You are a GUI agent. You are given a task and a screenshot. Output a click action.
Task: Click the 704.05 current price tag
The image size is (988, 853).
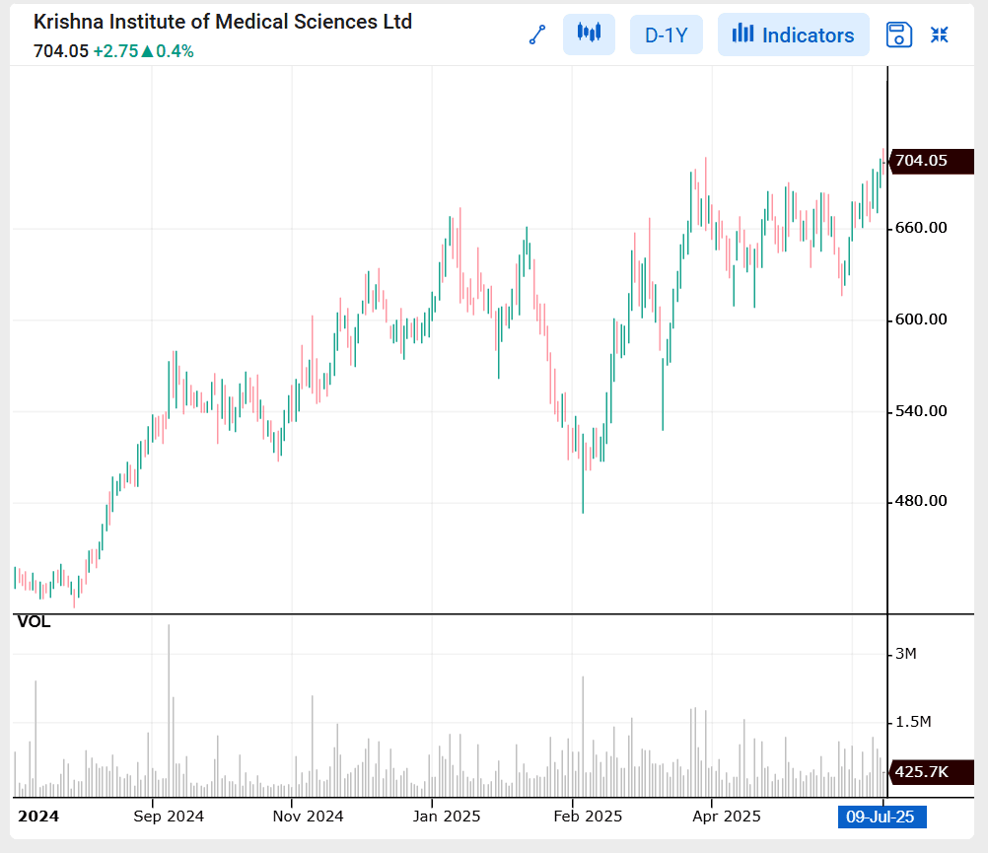(x=931, y=161)
